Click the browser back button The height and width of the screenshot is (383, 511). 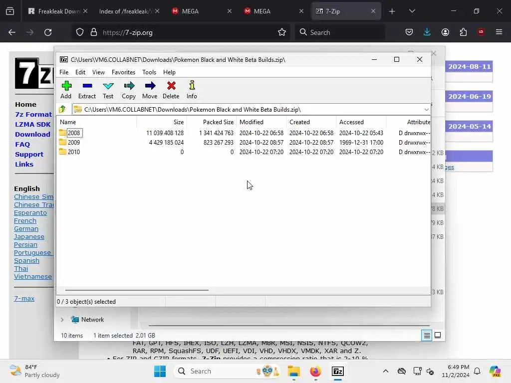pos(12,32)
